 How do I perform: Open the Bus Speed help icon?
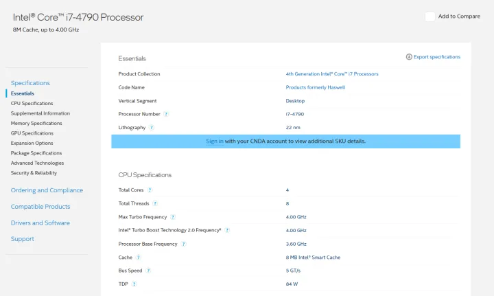[148, 271]
